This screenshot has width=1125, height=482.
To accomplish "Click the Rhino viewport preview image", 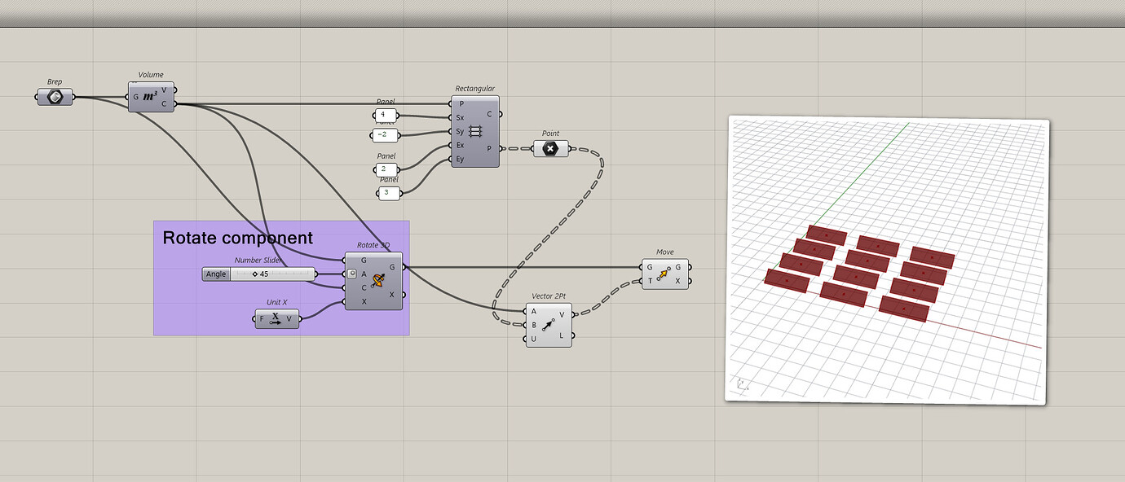I will click(x=886, y=261).
